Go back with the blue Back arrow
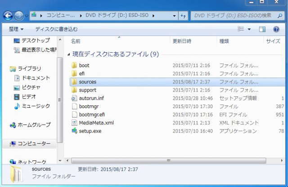The image size is (288, 187). pyautogui.click(x=8, y=16)
